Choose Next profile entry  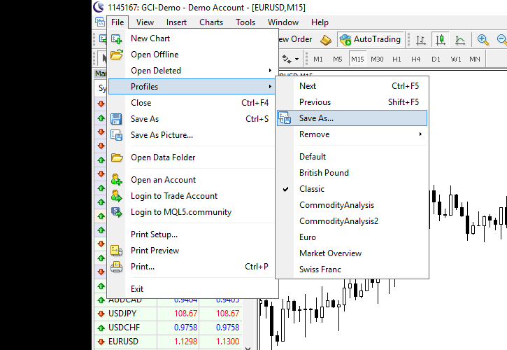pyautogui.click(x=352, y=86)
